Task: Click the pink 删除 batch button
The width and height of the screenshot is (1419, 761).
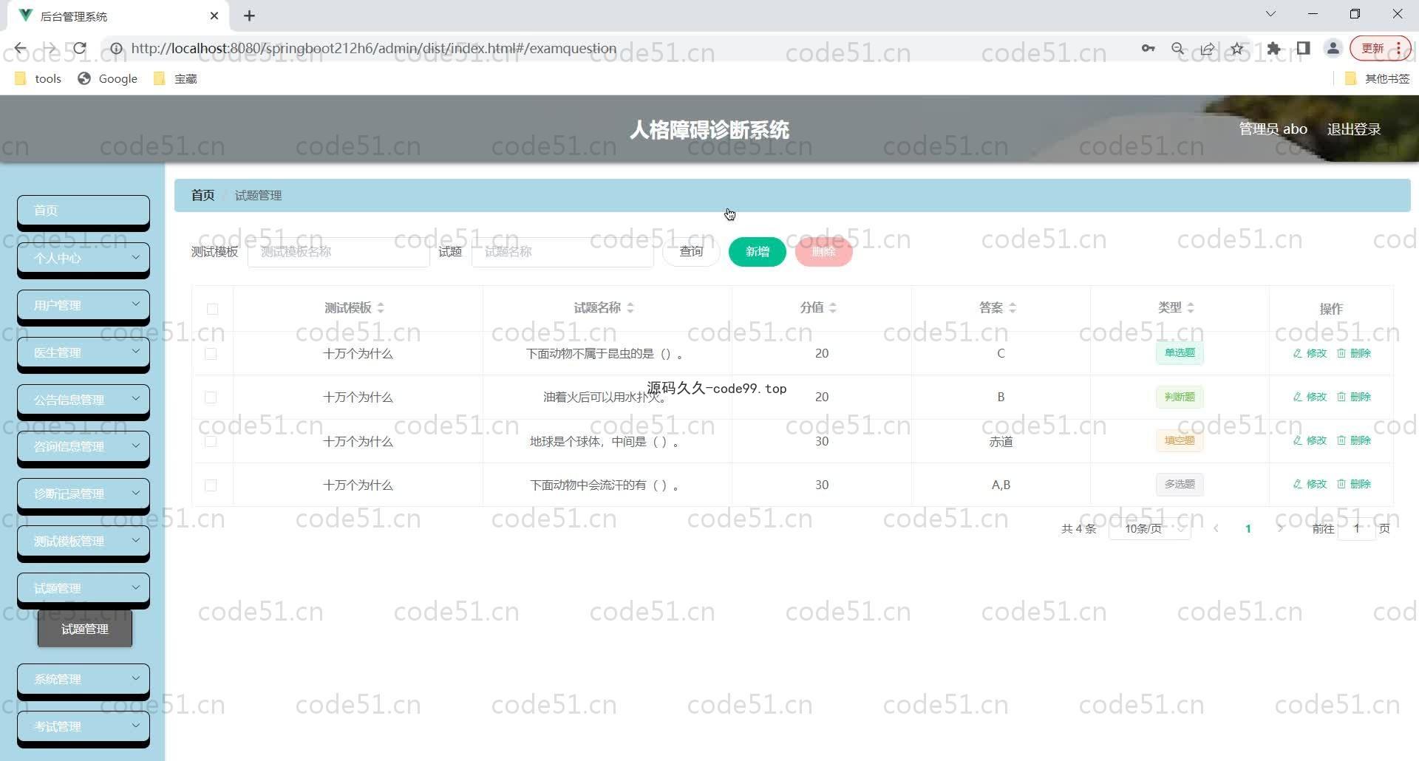Action: (824, 252)
